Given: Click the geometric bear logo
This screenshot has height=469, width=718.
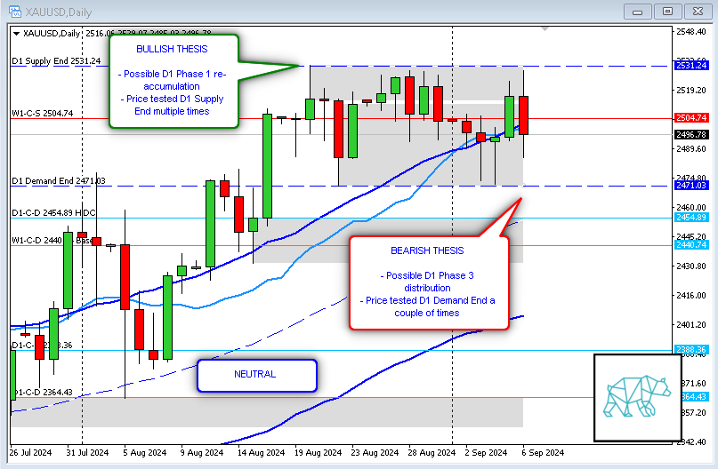Looking at the screenshot, I should coord(637,395).
